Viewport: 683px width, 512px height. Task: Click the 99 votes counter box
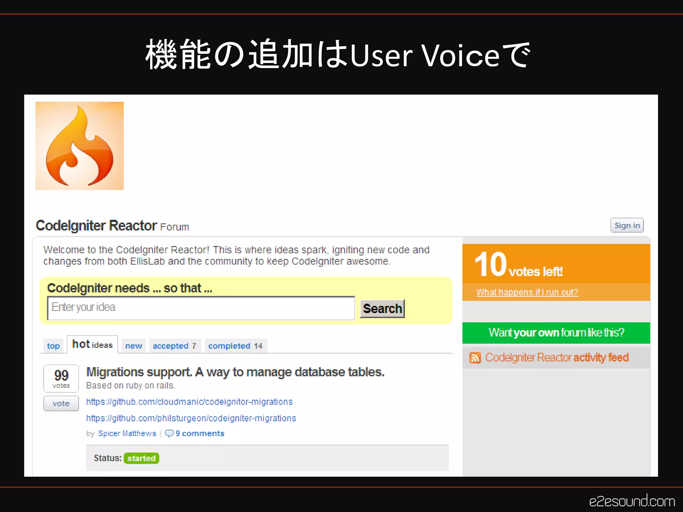click(61, 378)
